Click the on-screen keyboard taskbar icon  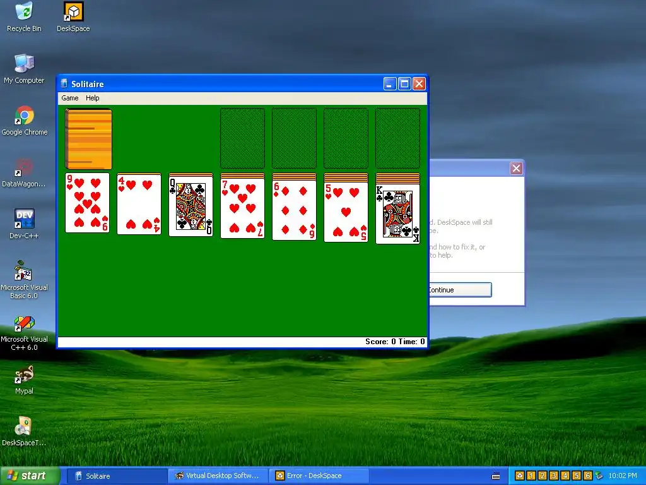tap(496, 476)
